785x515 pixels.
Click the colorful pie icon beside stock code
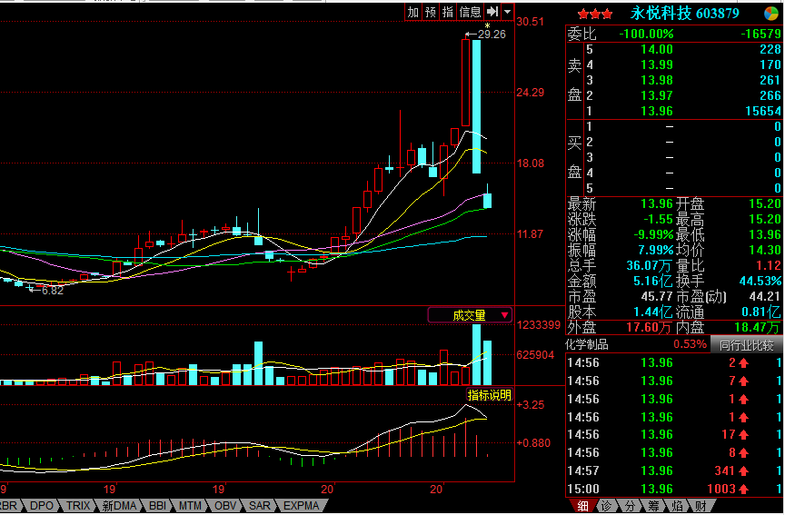click(771, 14)
